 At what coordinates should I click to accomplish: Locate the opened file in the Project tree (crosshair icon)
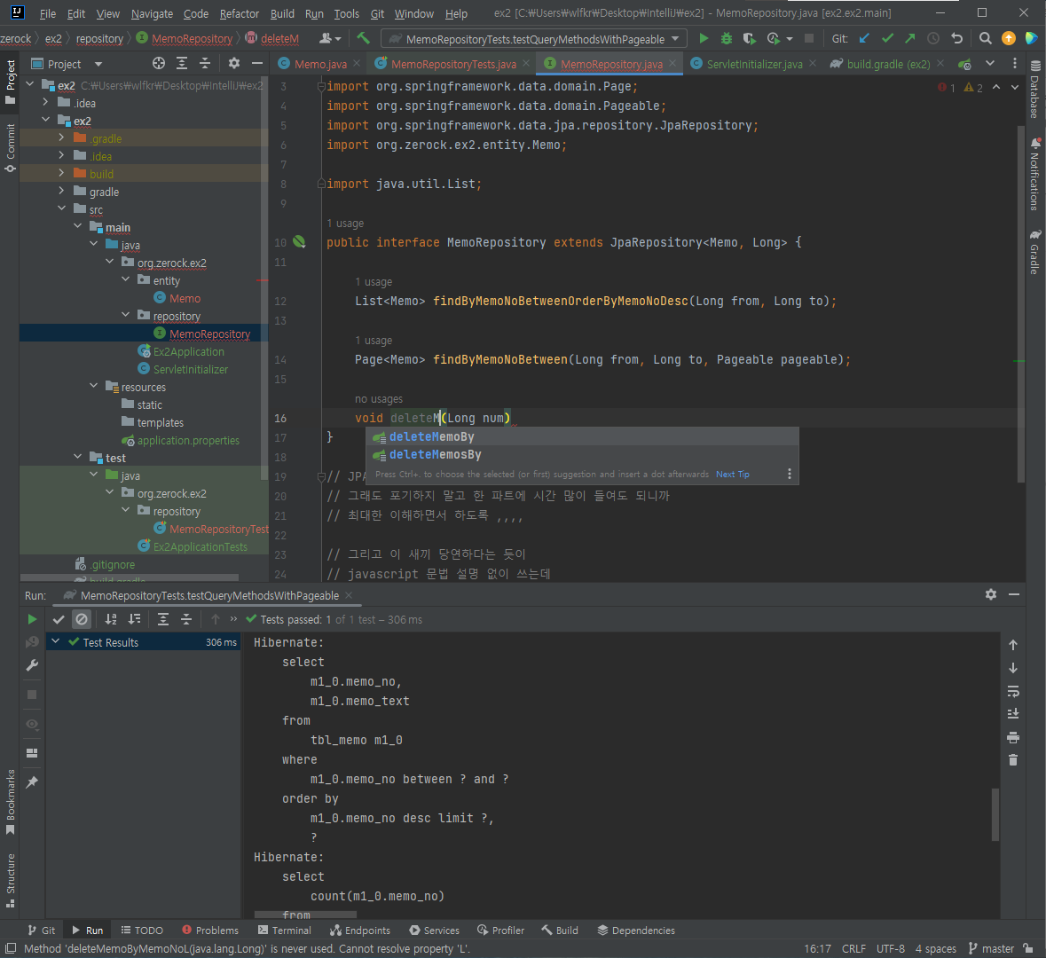click(x=159, y=63)
